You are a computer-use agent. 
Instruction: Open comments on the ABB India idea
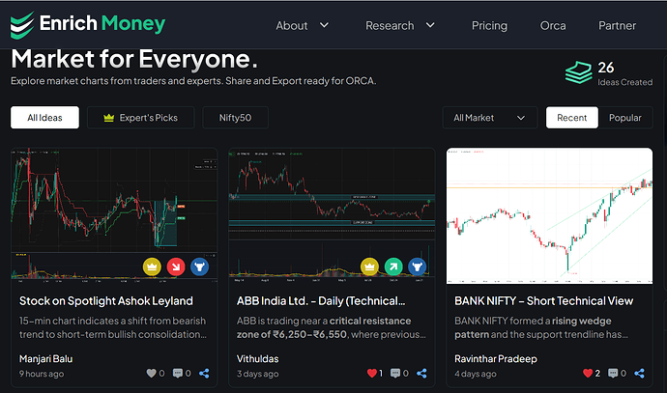tap(396, 373)
